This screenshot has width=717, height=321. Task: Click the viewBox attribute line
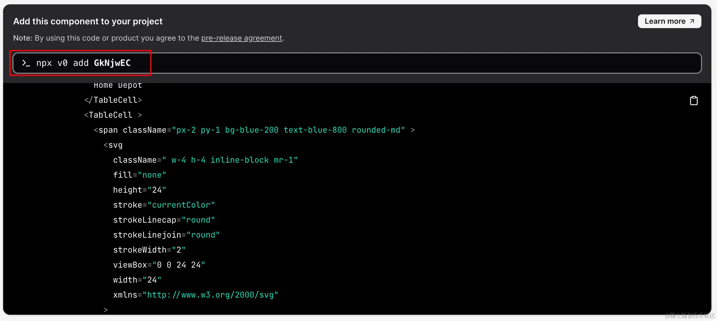tap(159, 265)
